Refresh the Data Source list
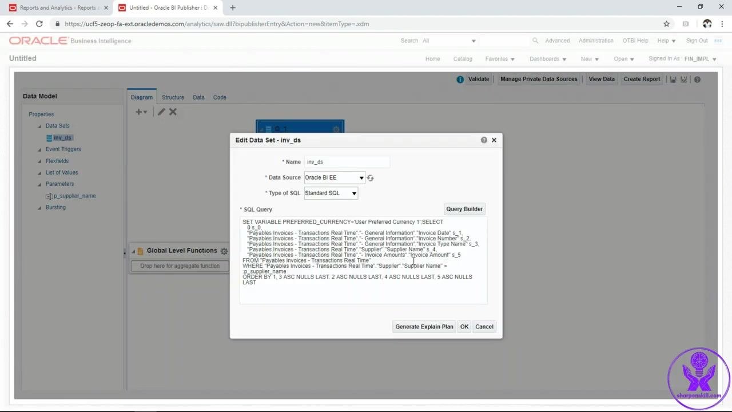Viewport: 732px width, 412px height. pos(370,178)
